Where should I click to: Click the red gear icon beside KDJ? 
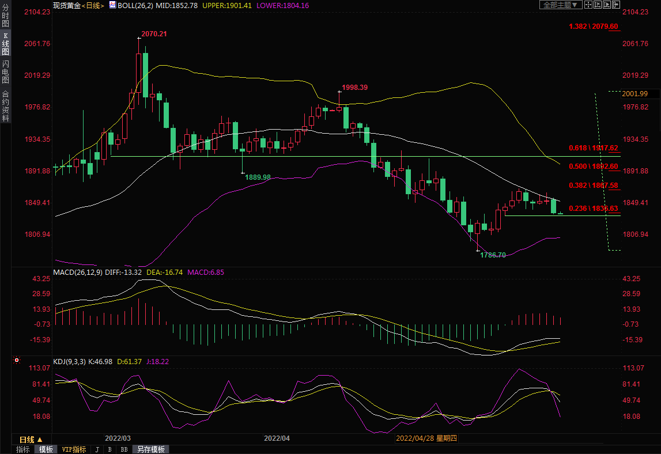(17, 361)
